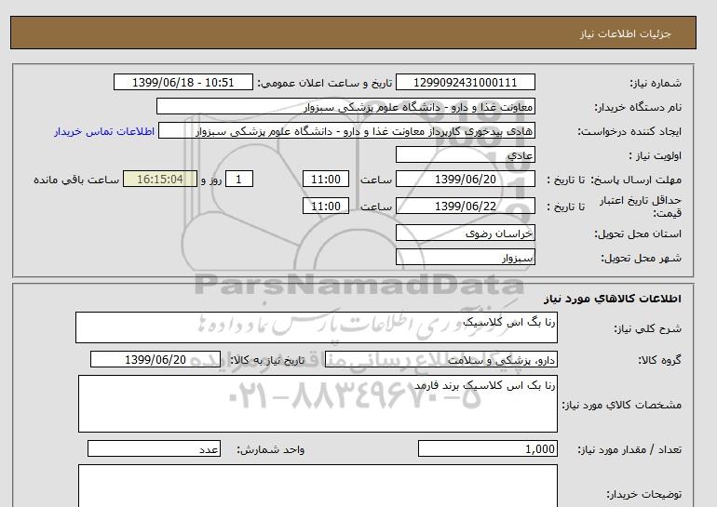Click the واحد شمارش label
717x507 pixels.
[270, 450]
